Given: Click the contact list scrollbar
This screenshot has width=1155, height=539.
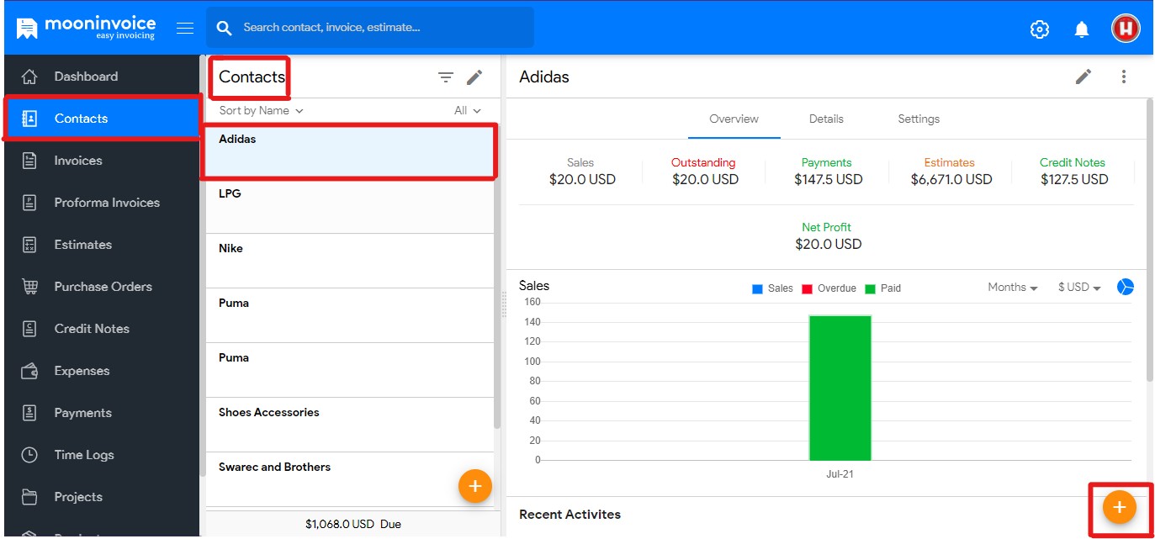Looking at the screenshot, I should [497, 277].
